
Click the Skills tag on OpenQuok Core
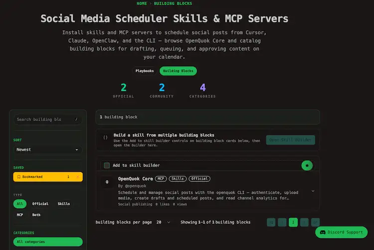[x=178, y=179]
